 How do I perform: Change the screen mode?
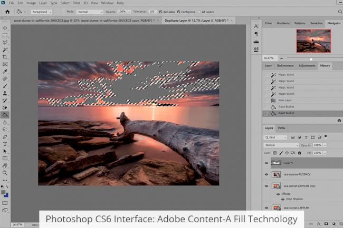(x=5, y=210)
